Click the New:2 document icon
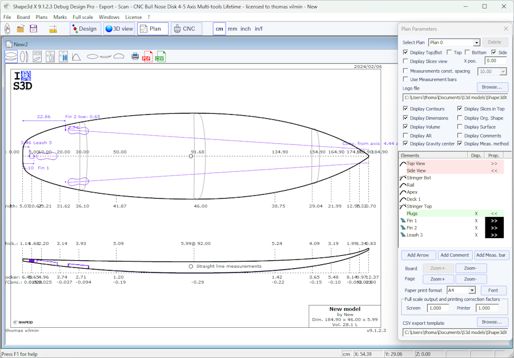 (x=9, y=45)
